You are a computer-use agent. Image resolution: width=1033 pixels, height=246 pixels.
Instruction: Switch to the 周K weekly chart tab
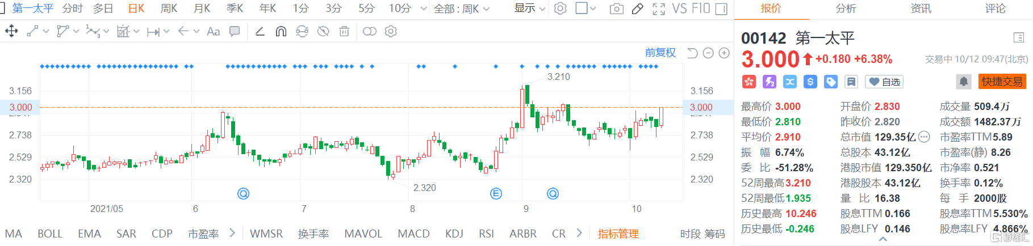click(x=169, y=9)
